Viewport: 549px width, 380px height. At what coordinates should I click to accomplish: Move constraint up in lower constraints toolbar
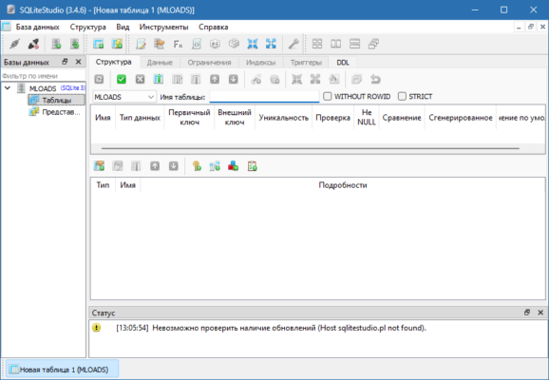point(155,166)
